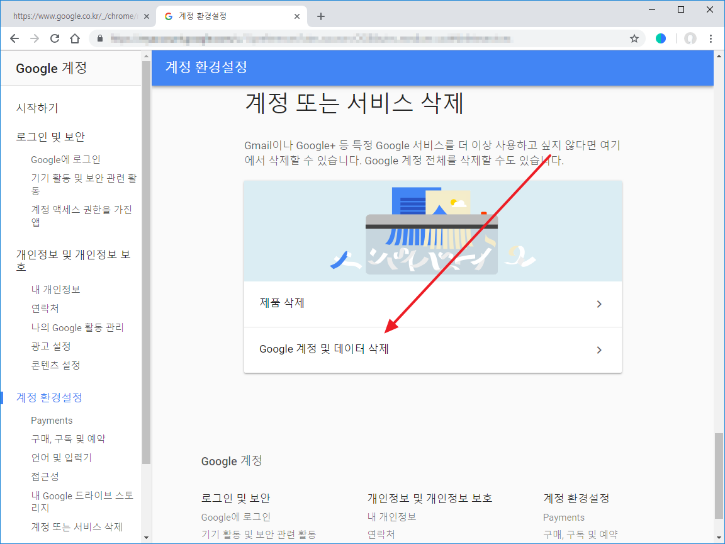Open 로그인 및 보안 sidebar section
This screenshot has height=544, width=725.
click(50, 137)
